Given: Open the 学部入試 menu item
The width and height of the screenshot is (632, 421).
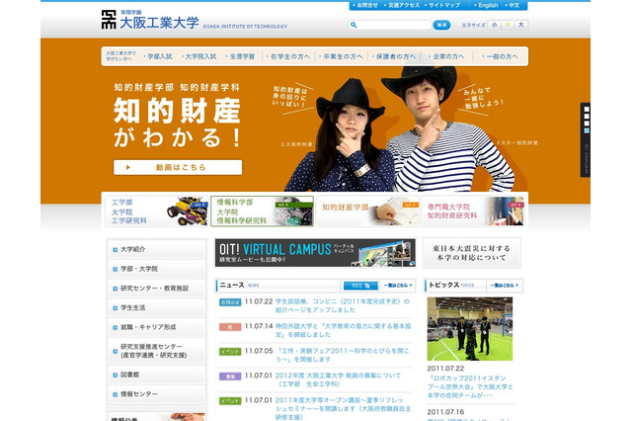Looking at the screenshot, I should 158,56.
